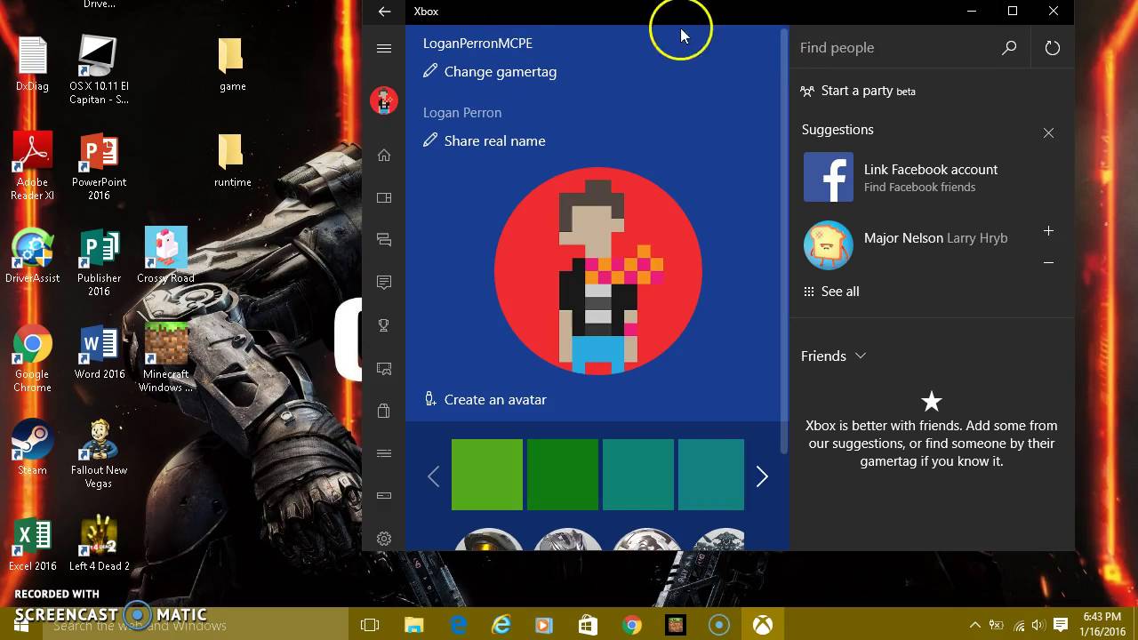Click the LoganPerronMCPE gamertag text

click(x=477, y=44)
